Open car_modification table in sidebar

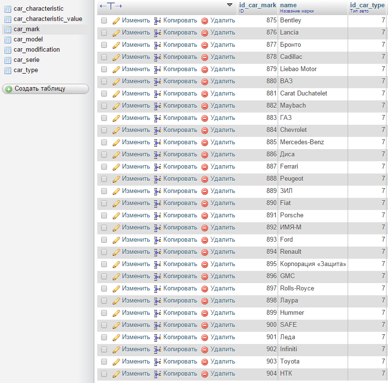[36, 50]
